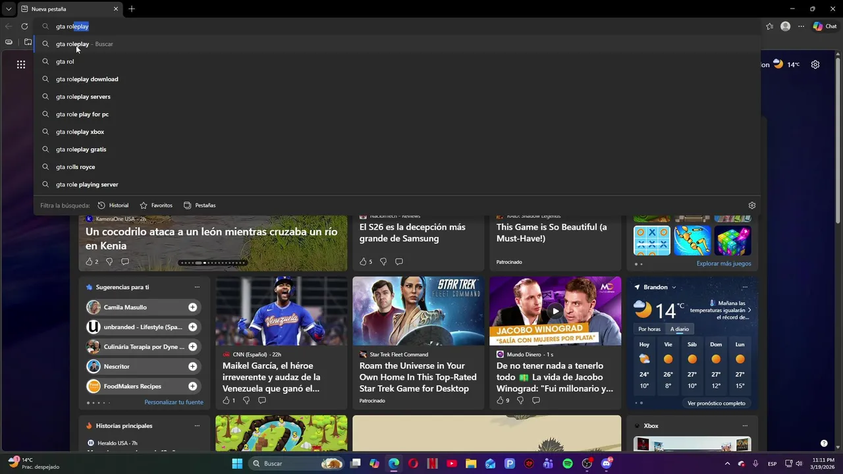Open page settings gear near weather
The height and width of the screenshot is (474, 843).
coord(815,65)
